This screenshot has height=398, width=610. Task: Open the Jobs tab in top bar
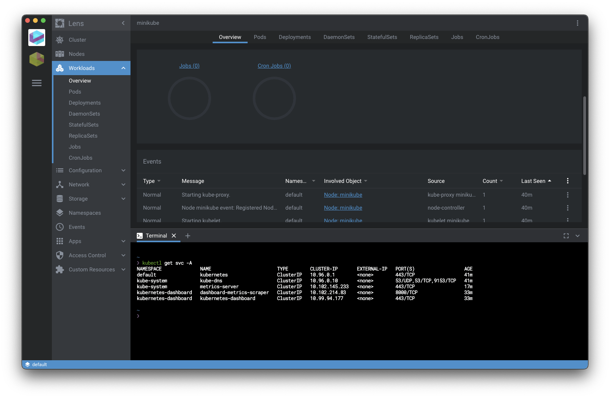tap(457, 37)
